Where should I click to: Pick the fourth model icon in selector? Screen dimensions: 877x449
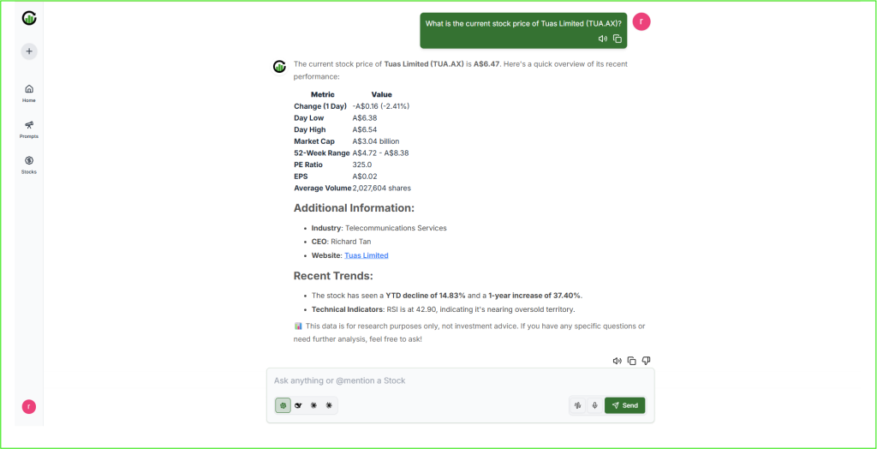click(329, 405)
